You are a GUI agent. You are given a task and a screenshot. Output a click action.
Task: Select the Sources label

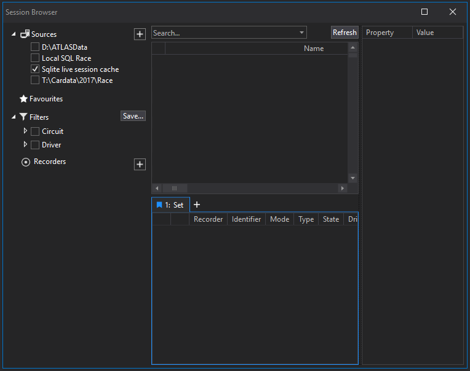(x=44, y=34)
